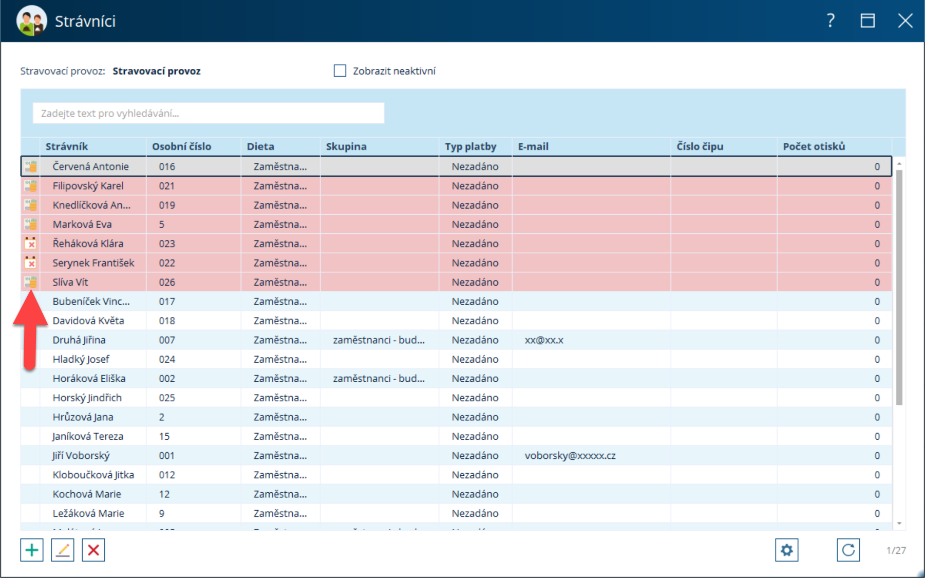Screen dimensions: 925x578
Task: Open help with the question mark icon
Action: [830, 21]
